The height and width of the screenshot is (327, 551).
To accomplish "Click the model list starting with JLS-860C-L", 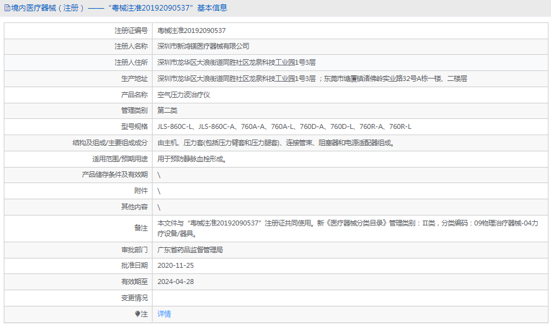I will click(285, 126).
